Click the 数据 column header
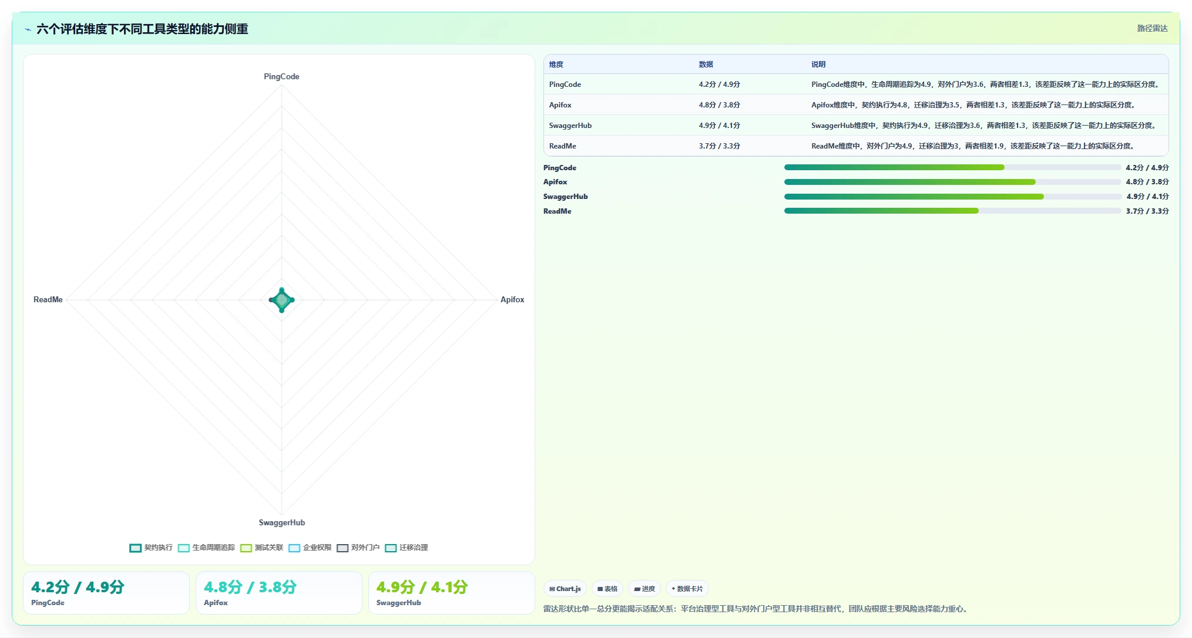This screenshot has width=1192, height=638. click(706, 65)
